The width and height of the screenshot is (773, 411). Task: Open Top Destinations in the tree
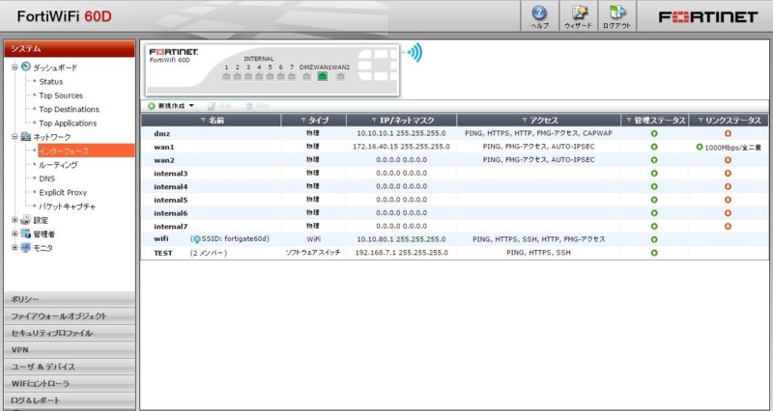click(69, 109)
